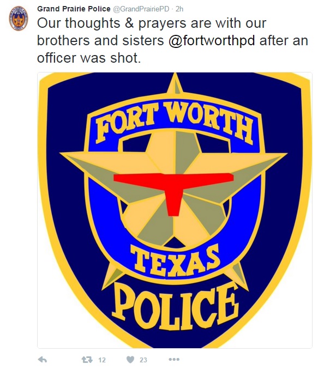Click the FORT WORTH banner in image
This screenshot has width=318, height=370.
(x=175, y=123)
